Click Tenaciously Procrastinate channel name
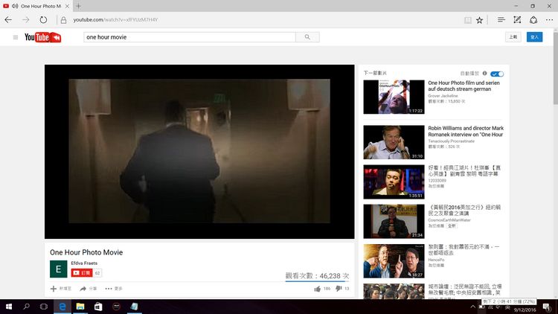This screenshot has width=558, height=314. click(x=452, y=141)
